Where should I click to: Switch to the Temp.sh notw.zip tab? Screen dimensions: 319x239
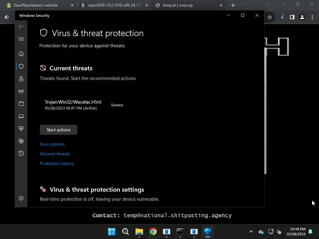178,5
